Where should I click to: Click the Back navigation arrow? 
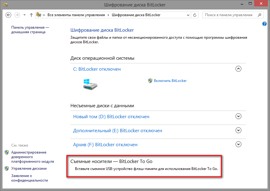[9, 15]
